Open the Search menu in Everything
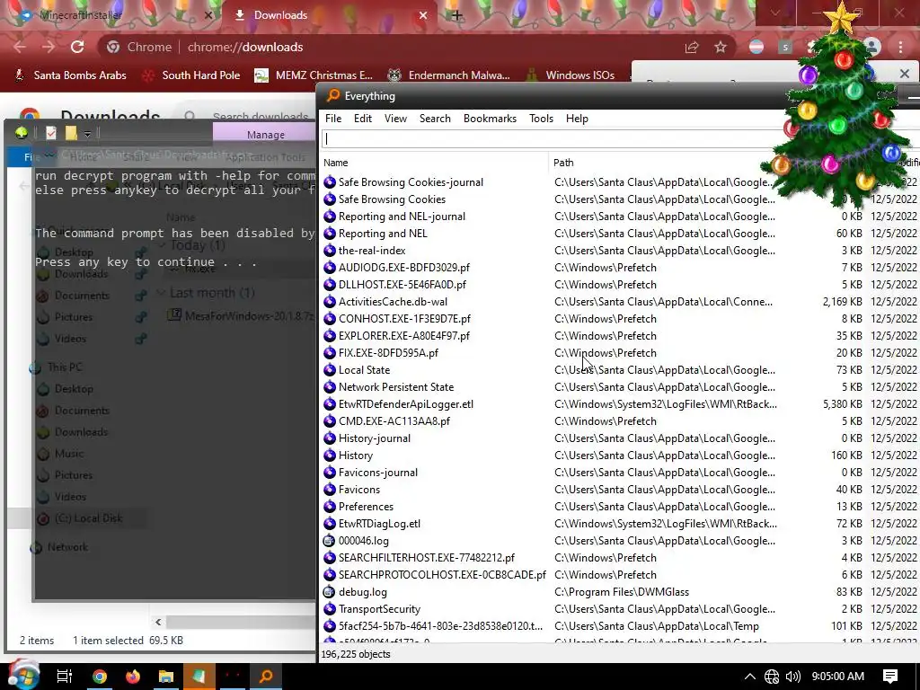This screenshot has width=920, height=690. click(435, 119)
